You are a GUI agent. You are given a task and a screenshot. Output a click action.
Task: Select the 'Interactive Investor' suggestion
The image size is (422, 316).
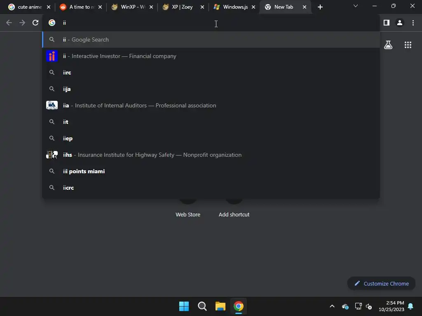(211, 56)
